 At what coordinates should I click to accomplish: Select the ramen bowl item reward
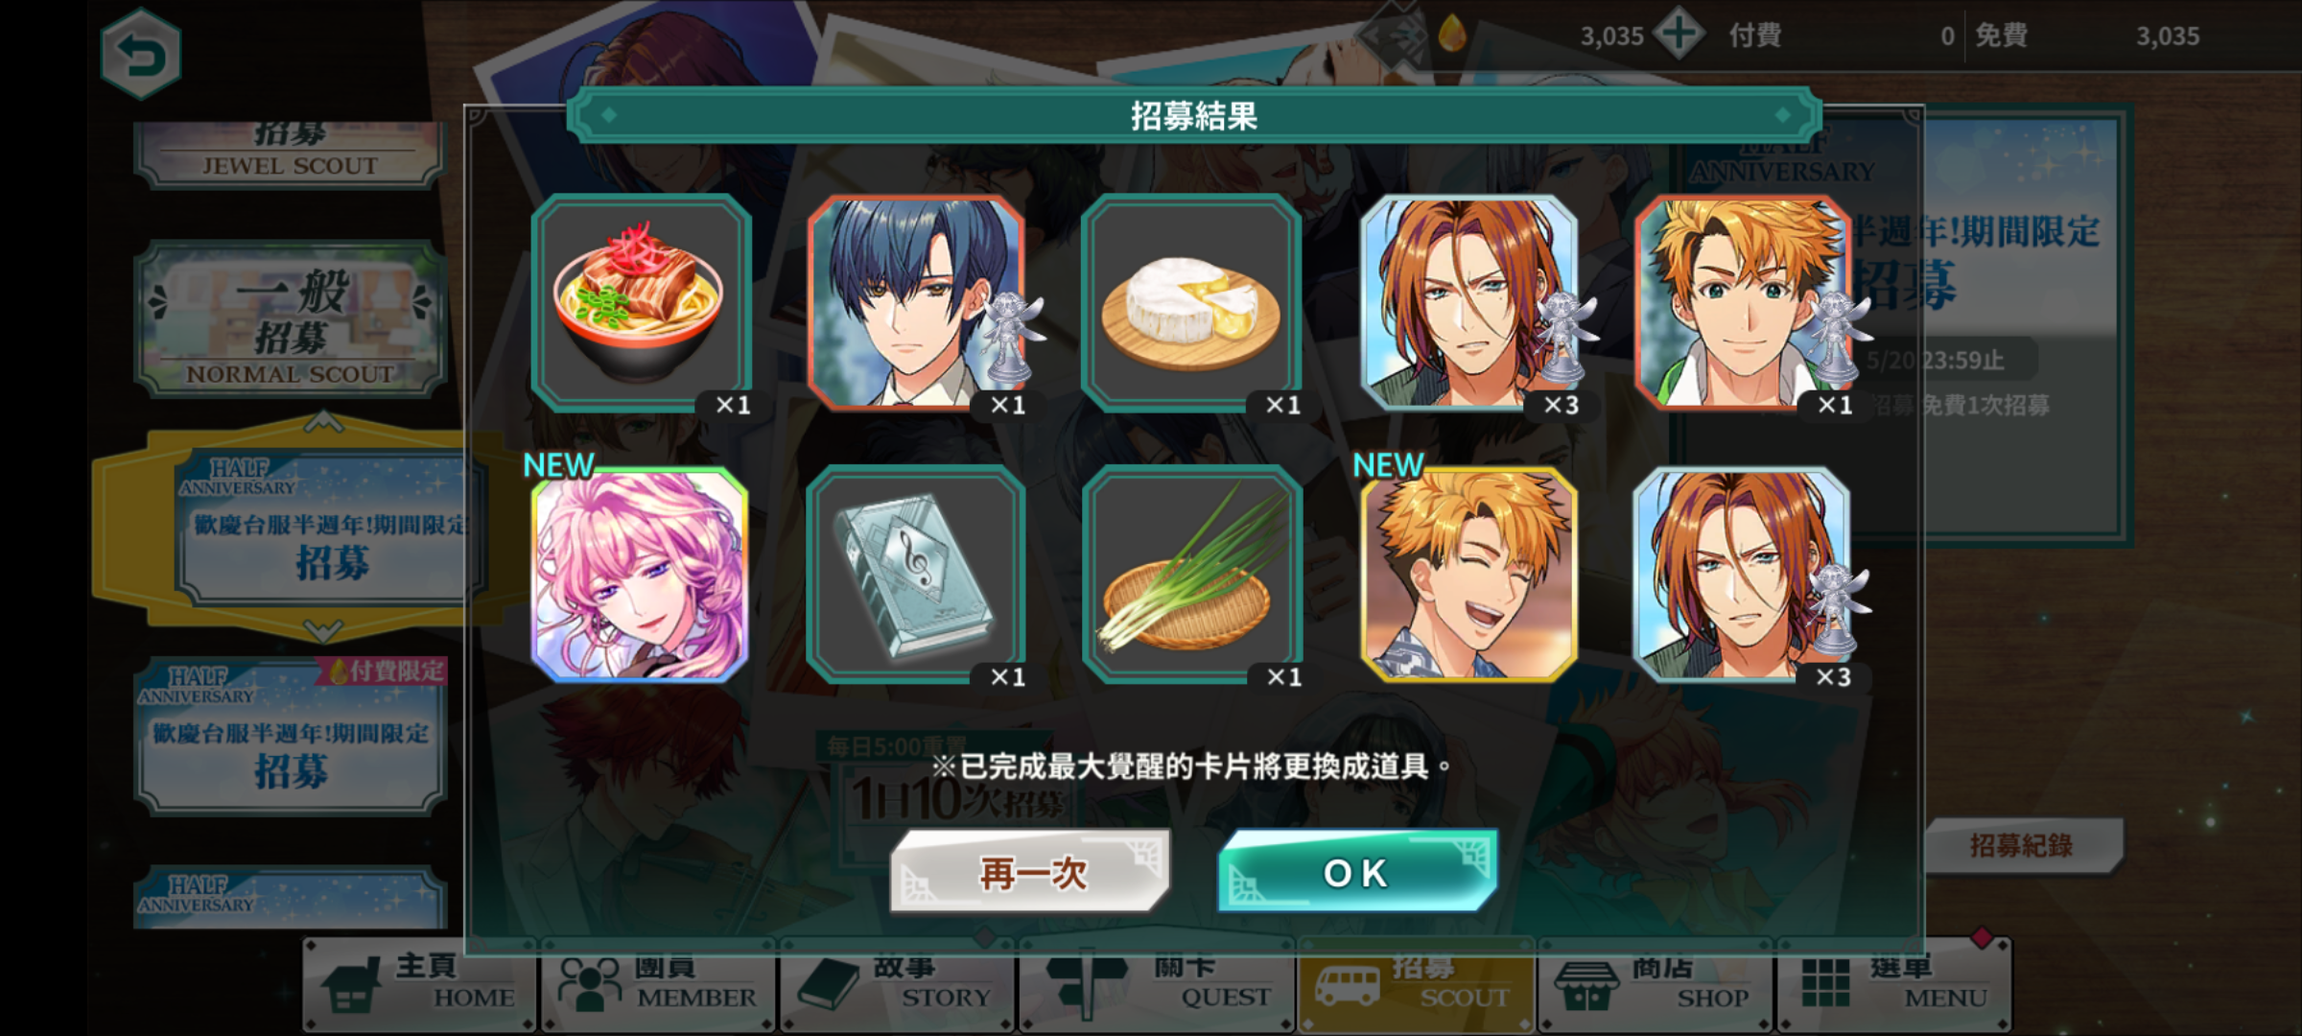coord(641,302)
